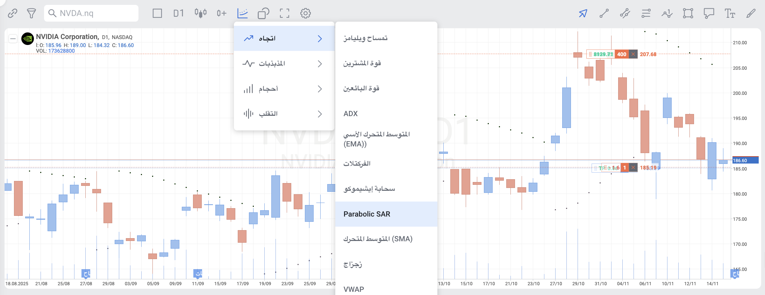Select the trend line drawing tool
Image resolution: width=765 pixels, height=295 pixels.
coord(604,13)
